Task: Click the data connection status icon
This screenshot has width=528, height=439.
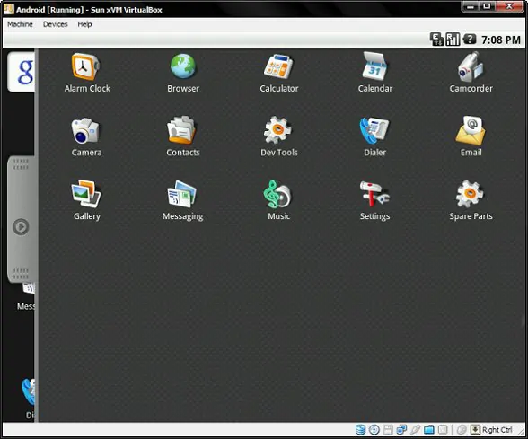Action: 436,40
